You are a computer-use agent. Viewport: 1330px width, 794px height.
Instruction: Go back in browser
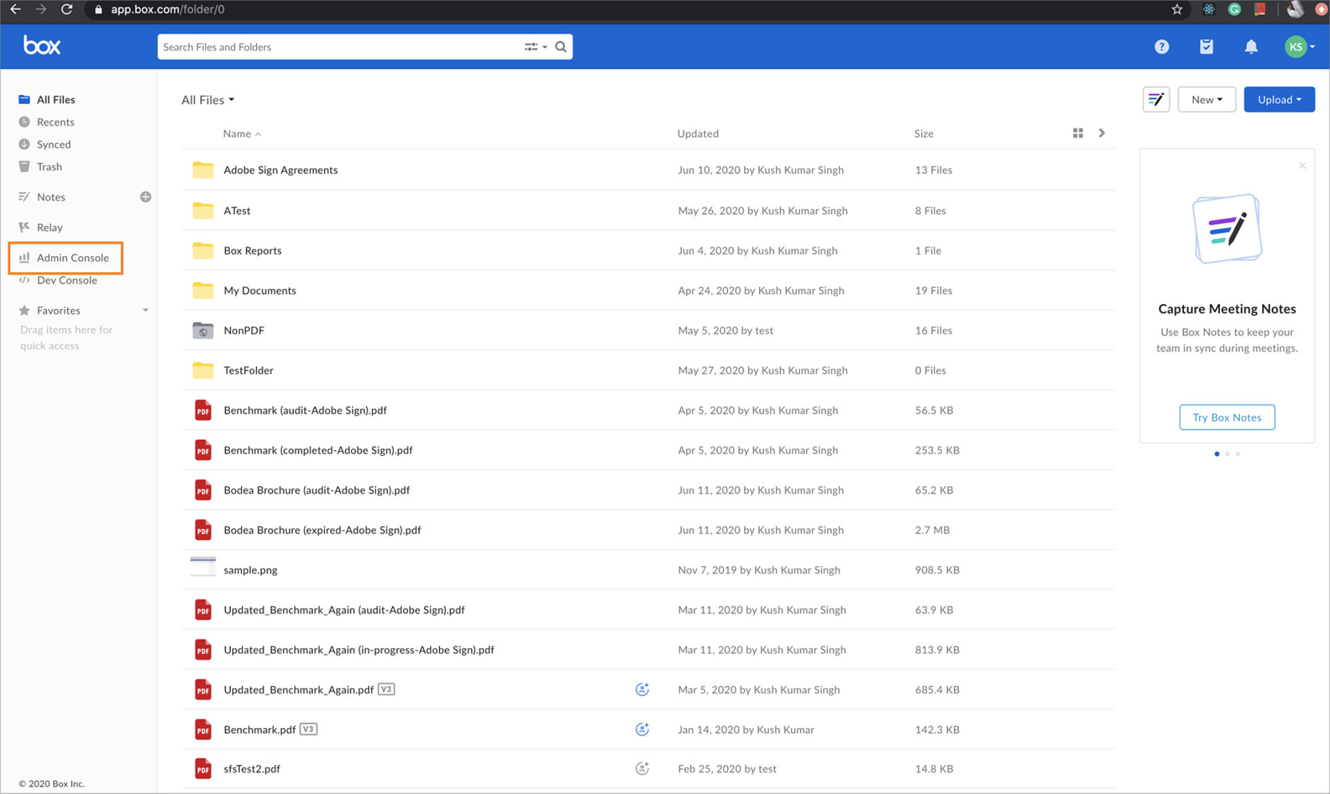coord(15,10)
